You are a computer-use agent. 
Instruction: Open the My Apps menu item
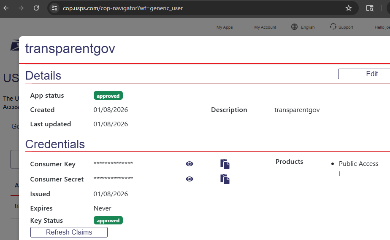coord(225,27)
